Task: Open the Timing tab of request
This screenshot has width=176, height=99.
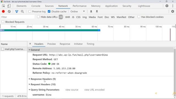Action: coord(90,44)
